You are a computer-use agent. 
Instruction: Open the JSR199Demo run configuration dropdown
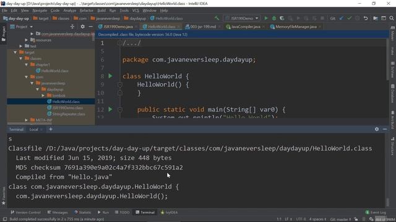[x=242, y=18]
